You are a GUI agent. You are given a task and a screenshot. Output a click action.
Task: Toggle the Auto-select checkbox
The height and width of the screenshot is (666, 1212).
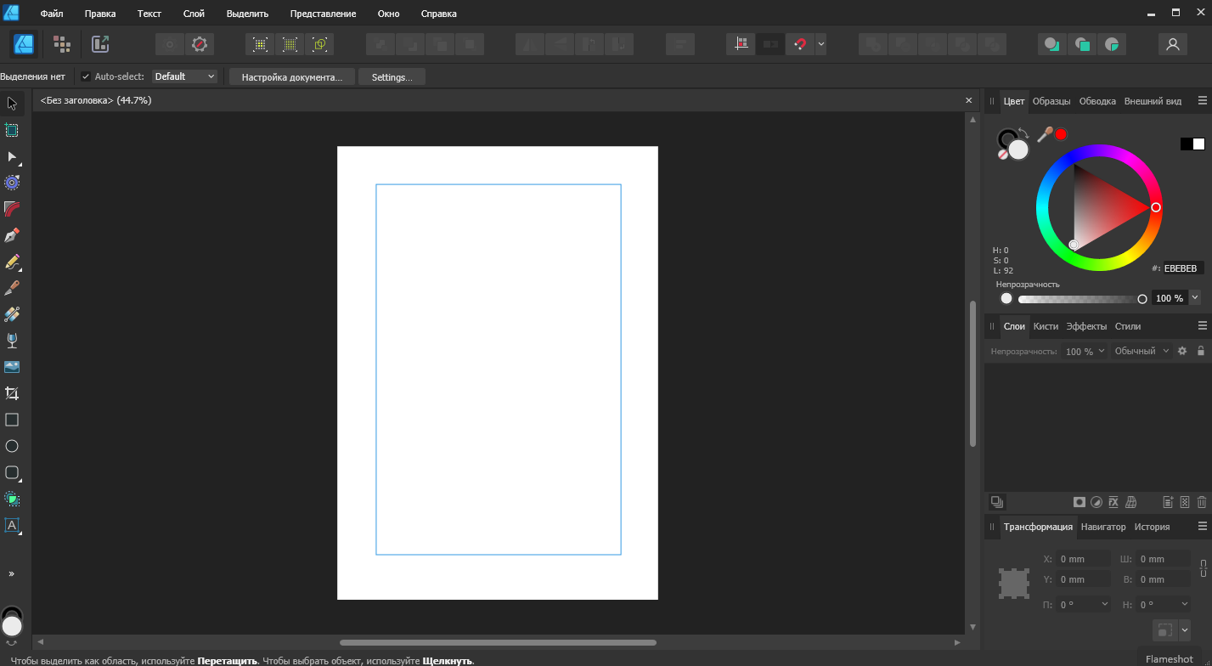pyautogui.click(x=86, y=76)
